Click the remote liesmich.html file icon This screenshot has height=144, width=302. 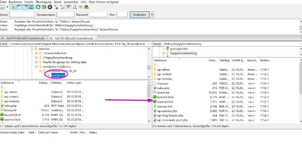[x=155, y=97]
